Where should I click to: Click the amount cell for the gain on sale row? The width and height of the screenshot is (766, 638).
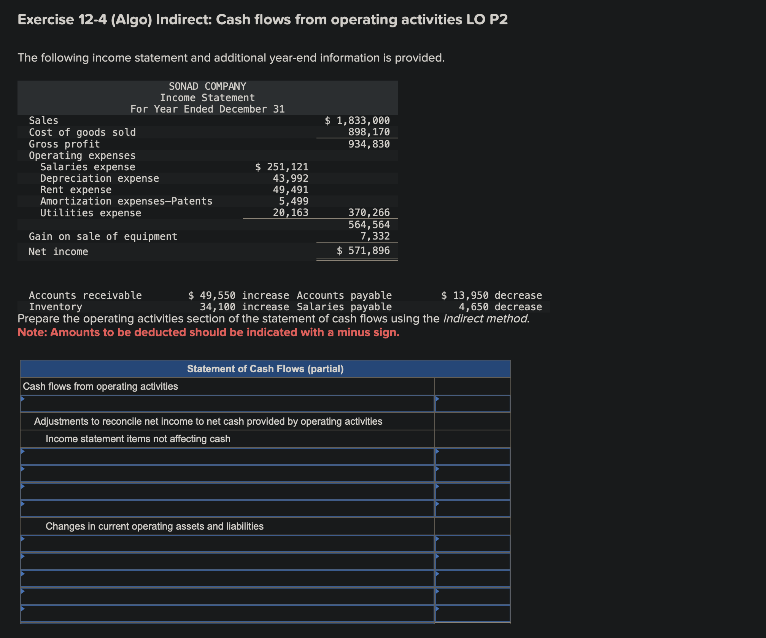473,508
